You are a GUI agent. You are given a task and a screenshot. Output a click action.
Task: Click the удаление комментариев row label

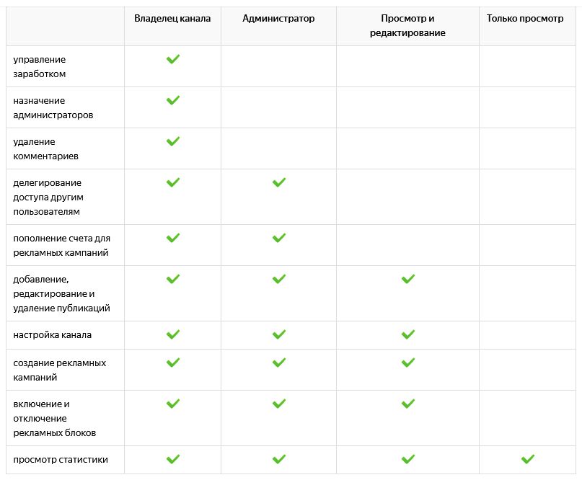[x=45, y=148]
